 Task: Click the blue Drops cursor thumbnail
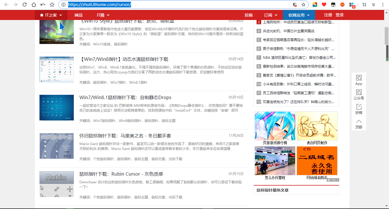(57, 108)
